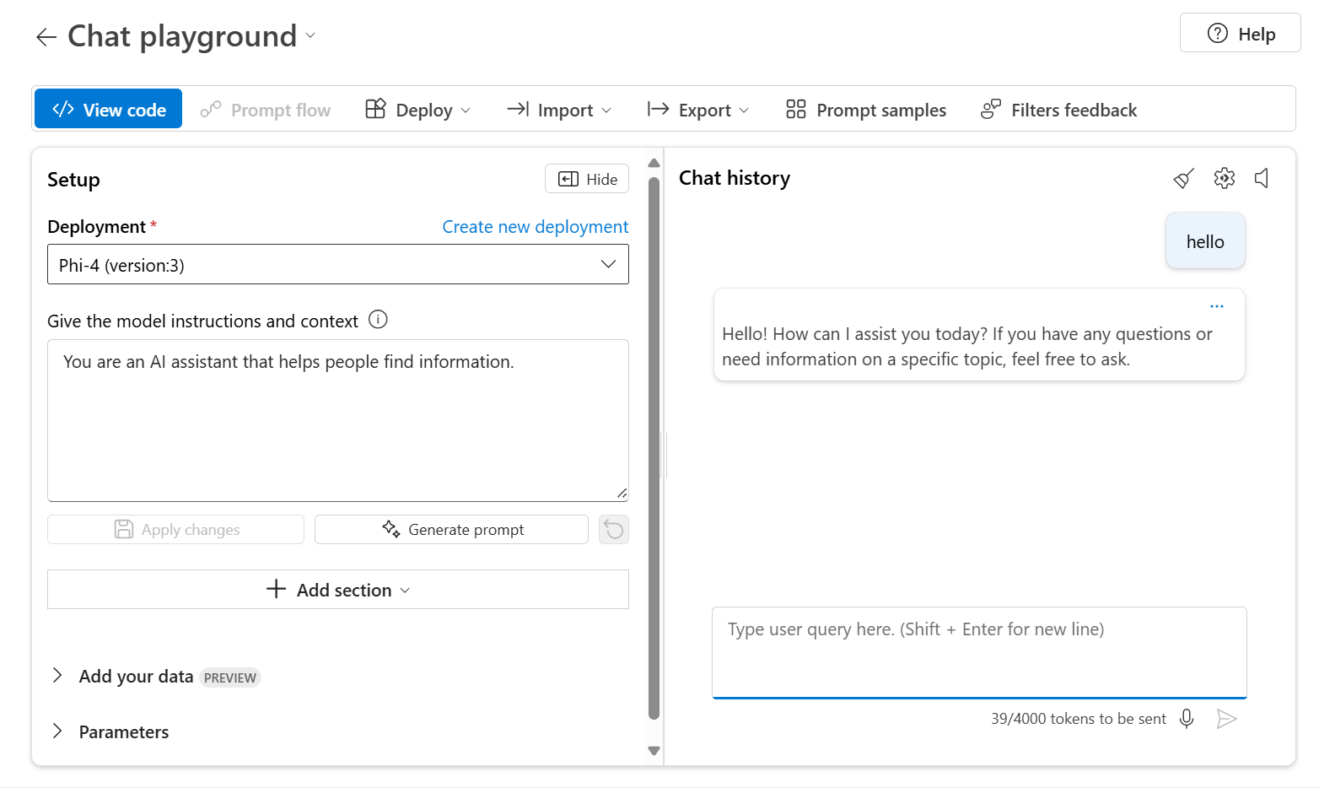Click Create new deployment link
1319x788 pixels.
point(536,227)
